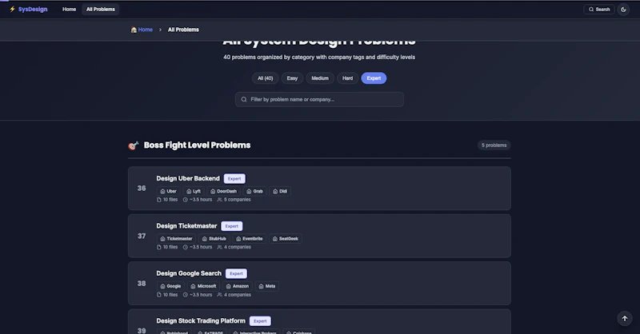Click the clock icon in the Uber Backend row
Screen dimensions: 640x334
pyautogui.click(x=186, y=200)
